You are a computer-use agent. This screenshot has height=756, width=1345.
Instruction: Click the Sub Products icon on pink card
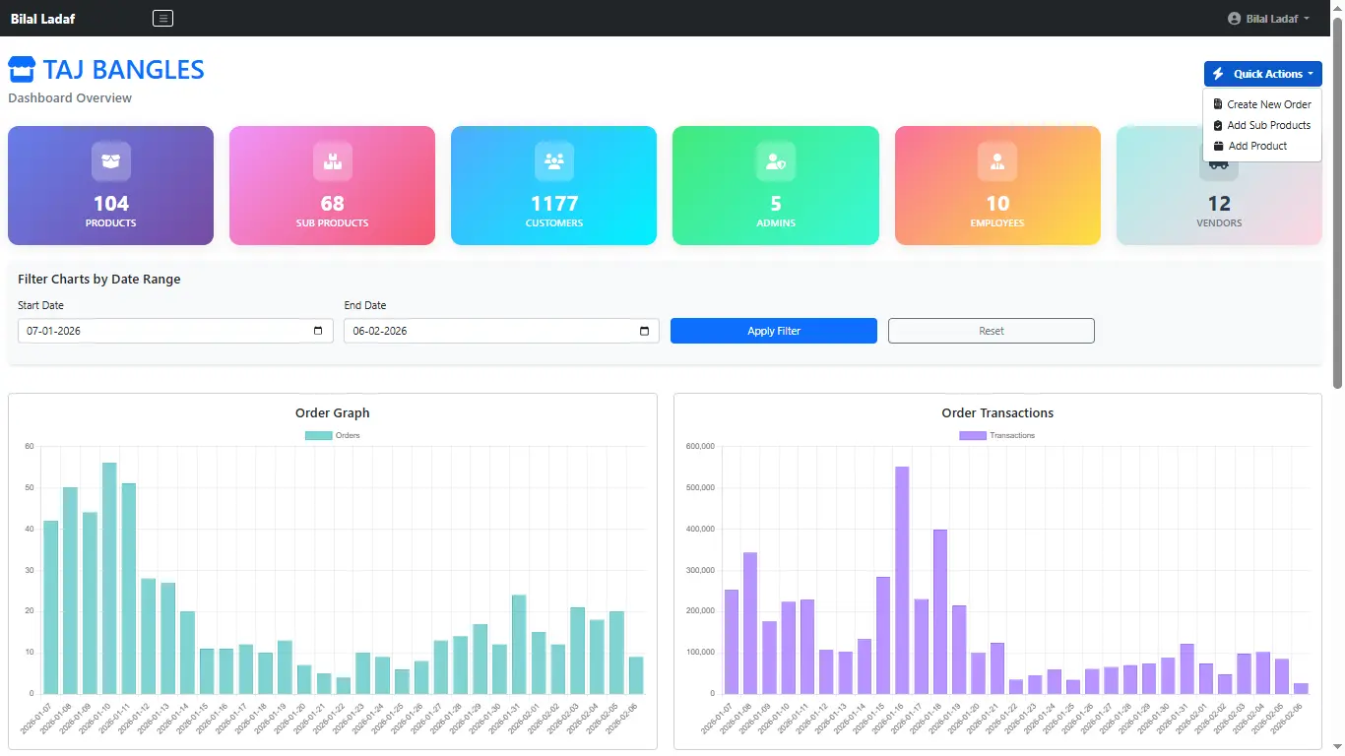pos(332,160)
